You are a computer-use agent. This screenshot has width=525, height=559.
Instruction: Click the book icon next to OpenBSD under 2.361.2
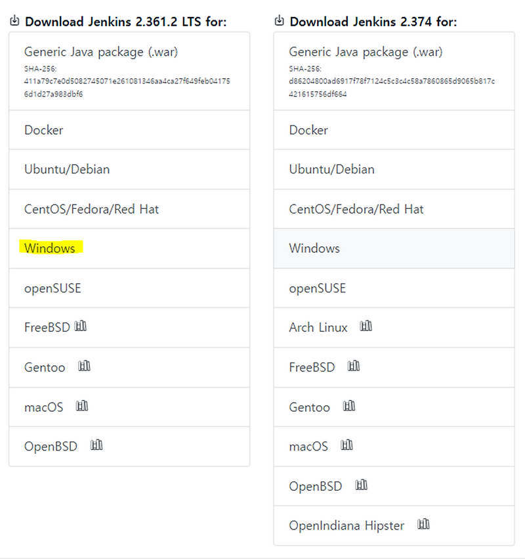coord(96,445)
